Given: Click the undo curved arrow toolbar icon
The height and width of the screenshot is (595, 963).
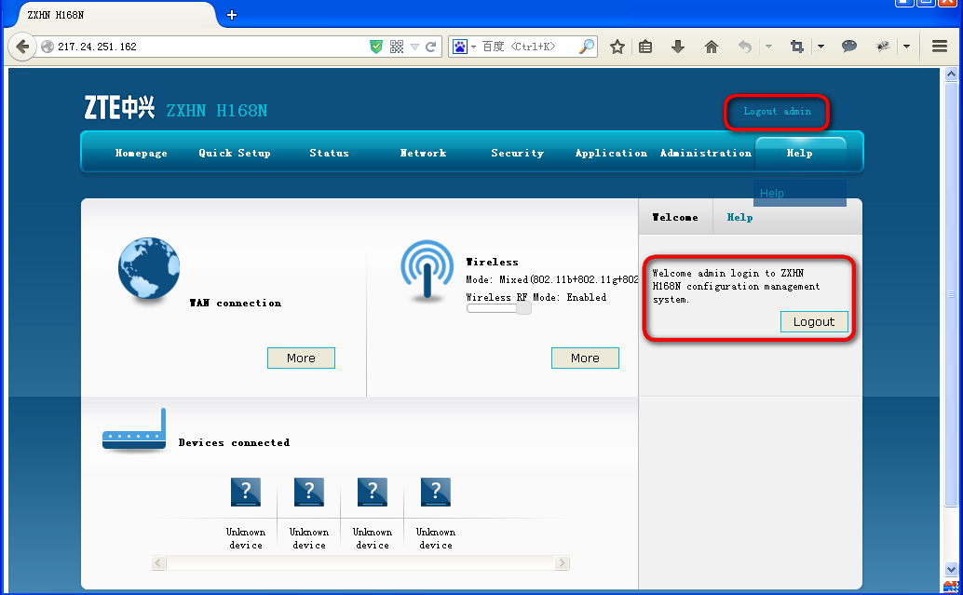Looking at the screenshot, I should point(744,47).
